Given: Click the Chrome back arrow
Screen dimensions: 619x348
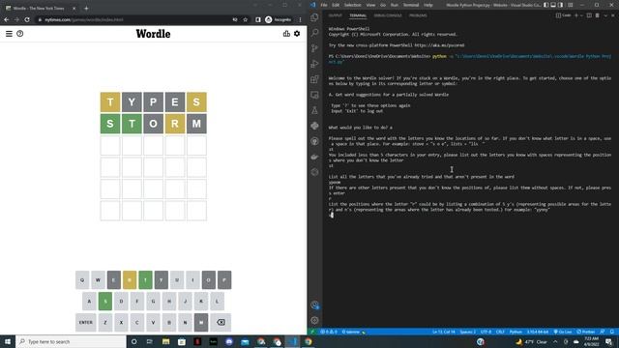Looking at the screenshot, I should [7, 19].
